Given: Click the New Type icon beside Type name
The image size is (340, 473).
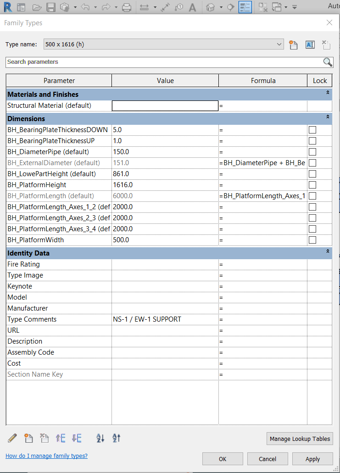Looking at the screenshot, I should 294,45.
